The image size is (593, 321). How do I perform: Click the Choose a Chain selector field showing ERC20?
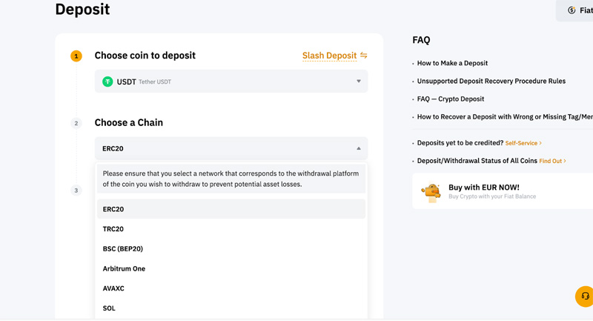pos(231,148)
